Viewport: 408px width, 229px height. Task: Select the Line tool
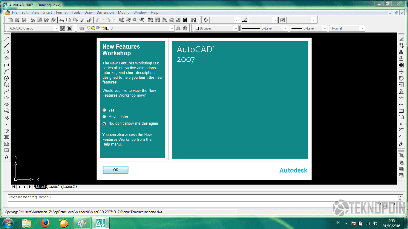point(7,38)
